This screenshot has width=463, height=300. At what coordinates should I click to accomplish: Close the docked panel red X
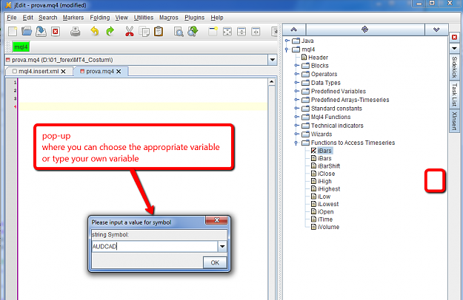[454, 37]
